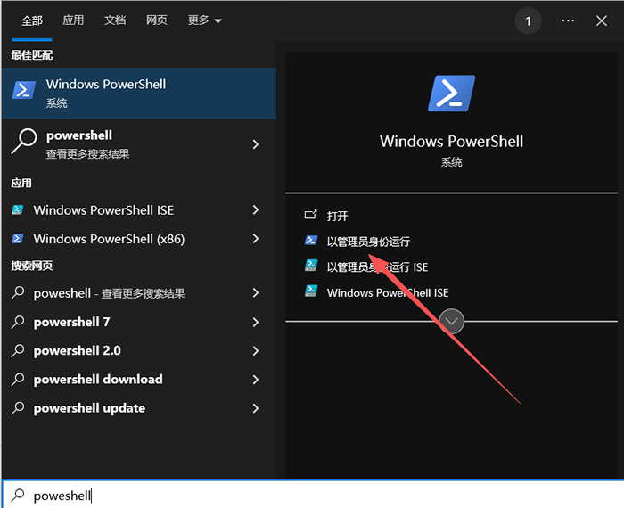Click the magnifier icon beside 'powershell' suggestion
624x508 pixels.
pyautogui.click(x=23, y=141)
